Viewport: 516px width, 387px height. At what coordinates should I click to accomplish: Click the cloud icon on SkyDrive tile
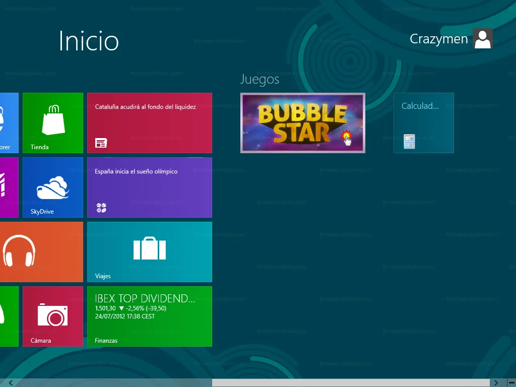pos(52,187)
